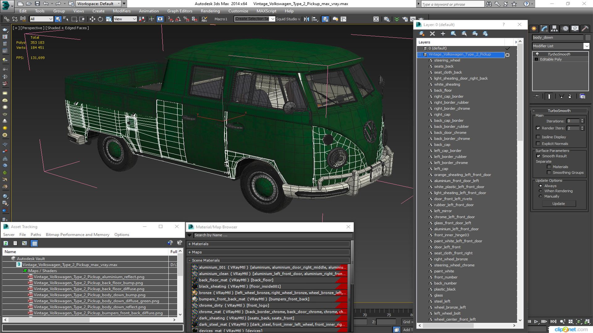Toggle Render Iters checkbox
Image resolution: width=593 pixels, height=333 pixels.
(538, 128)
